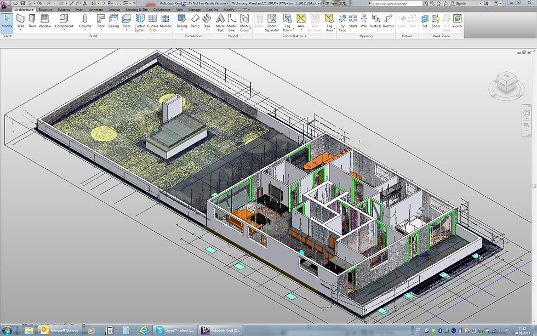537x336 pixels.
Task: Show the work plane
Action: pyautogui.click(x=436, y=21)
